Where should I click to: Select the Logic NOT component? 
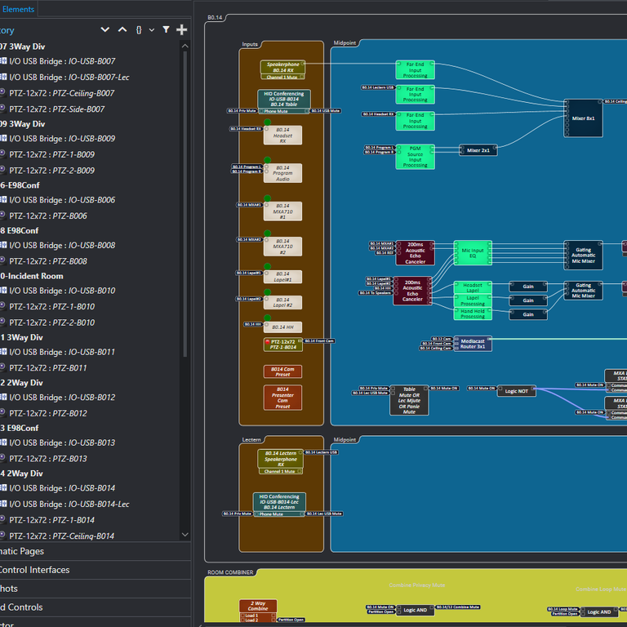[516, 391]
